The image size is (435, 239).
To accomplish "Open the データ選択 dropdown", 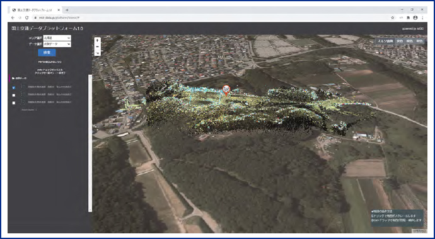I will 57,44.
